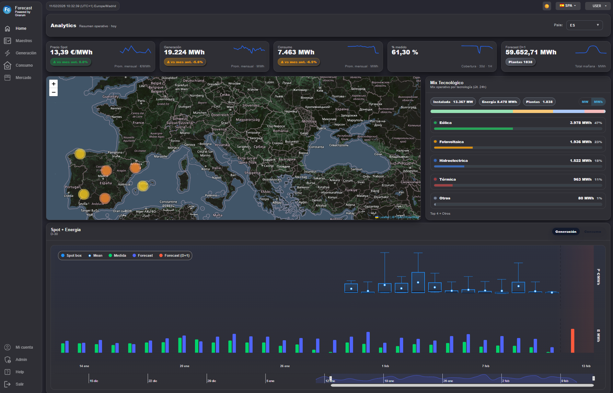Toggle Forecast (D+1) legend series

coord(174,256)
